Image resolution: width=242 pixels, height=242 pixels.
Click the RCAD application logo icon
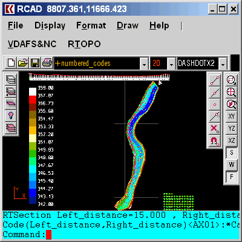click(x=10, y=9)
